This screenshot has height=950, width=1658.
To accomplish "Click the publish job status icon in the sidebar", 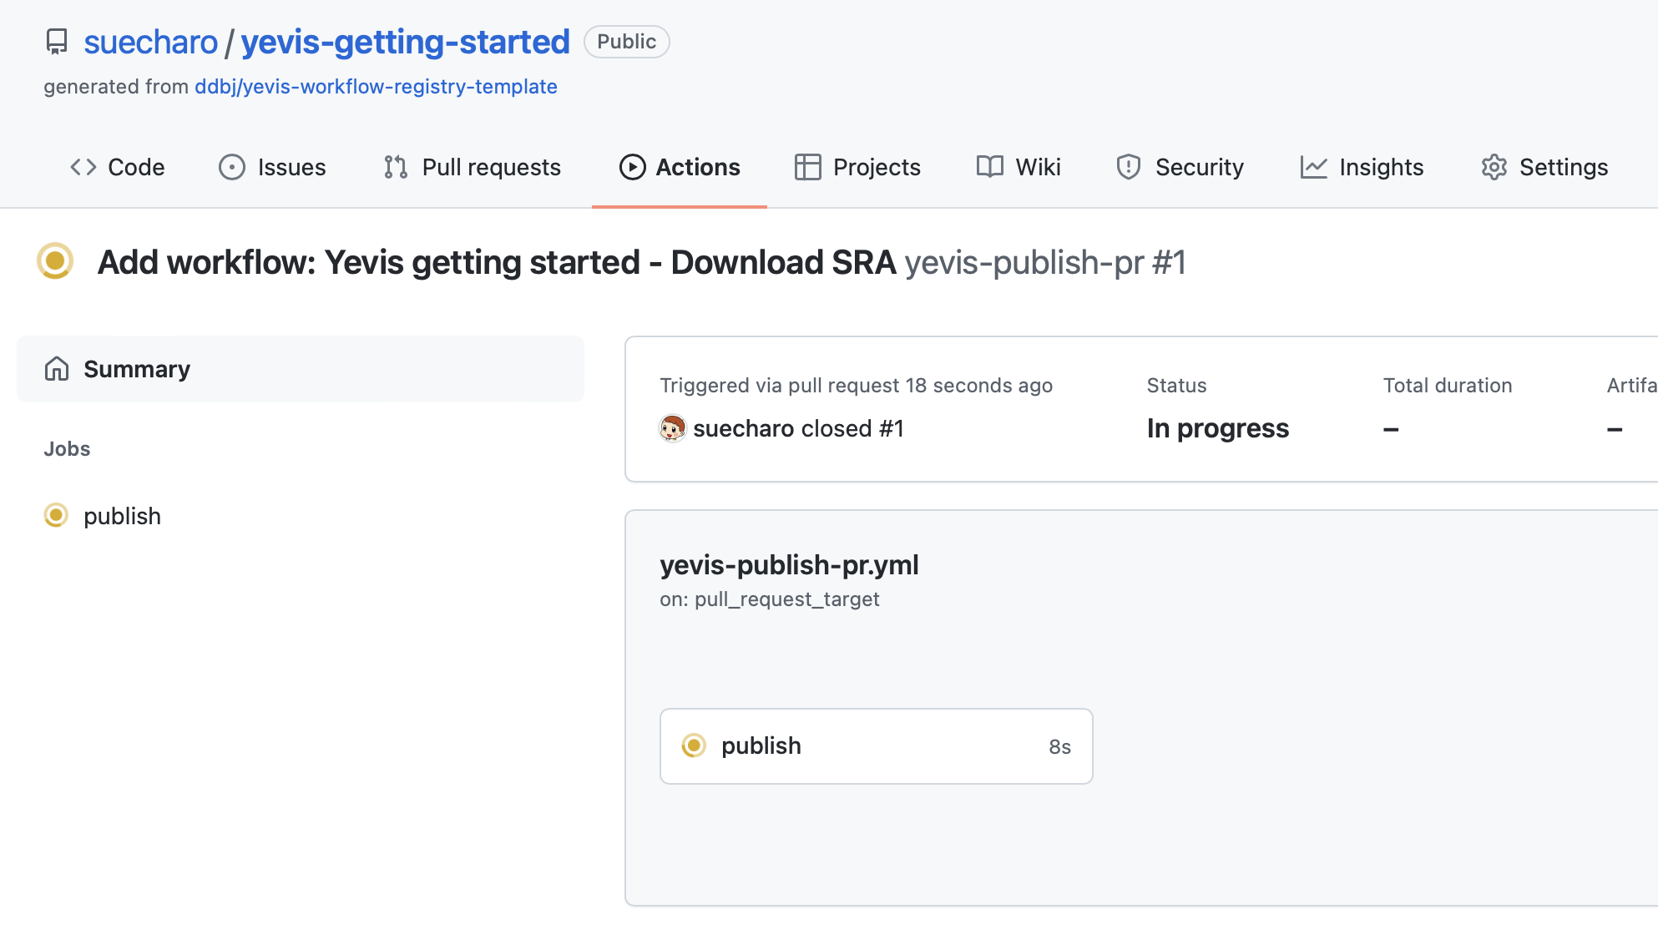I will [x=56, y=515].
